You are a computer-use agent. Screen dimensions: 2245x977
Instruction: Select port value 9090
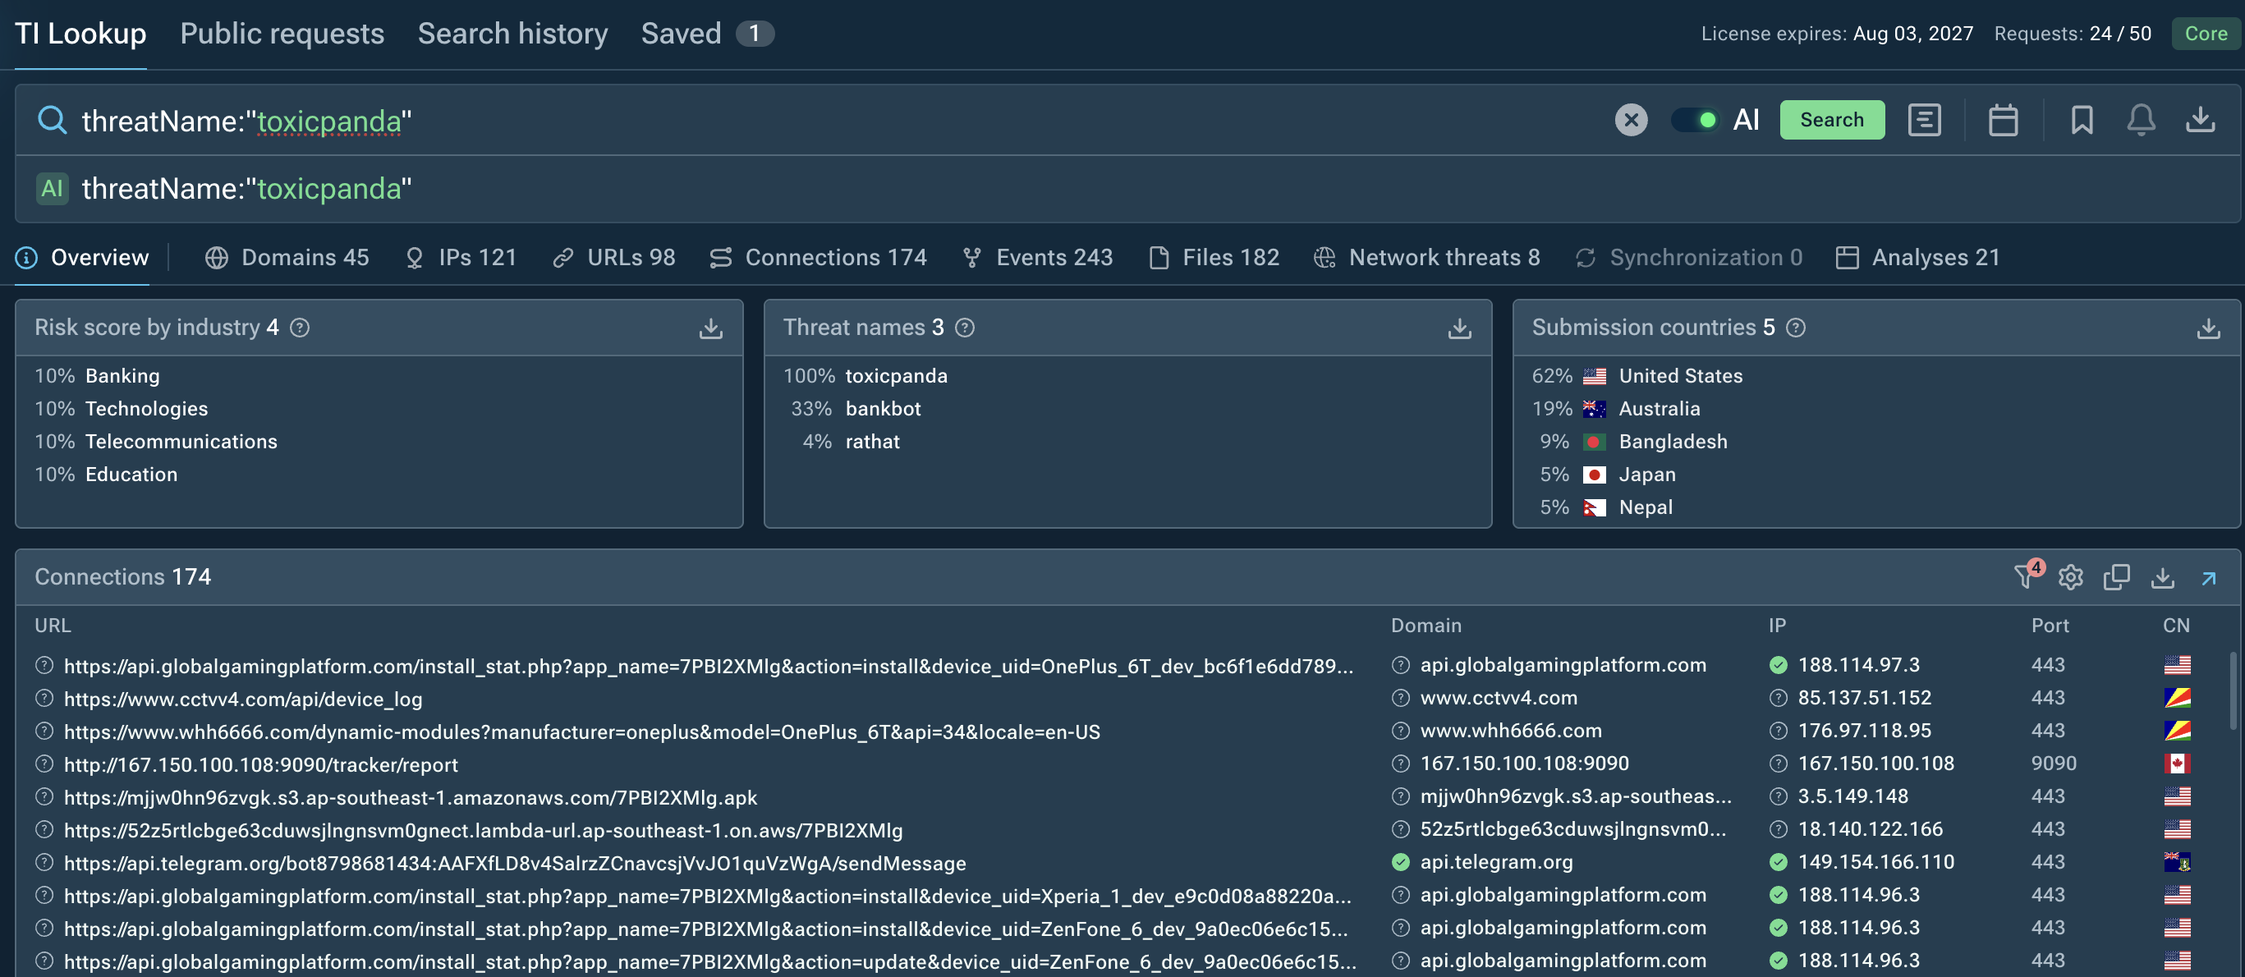[x=2054, y=764]
